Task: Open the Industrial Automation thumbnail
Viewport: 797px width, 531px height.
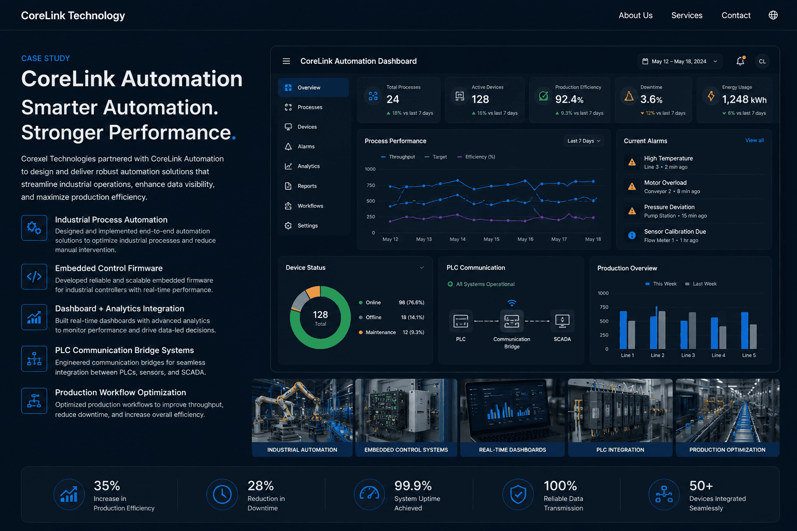Action: coord(302,418)
